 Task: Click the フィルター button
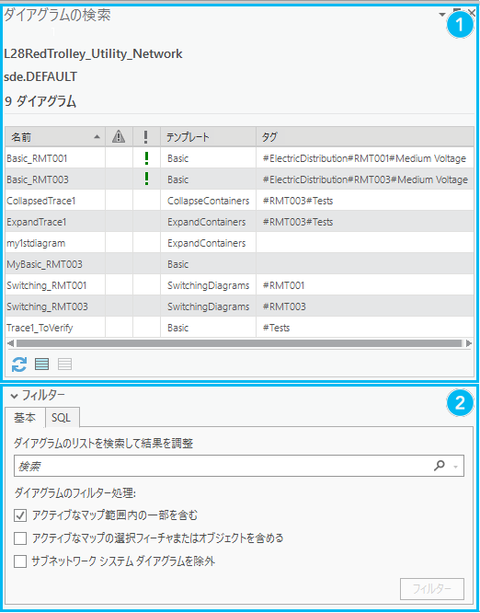(x=432, y=589)
